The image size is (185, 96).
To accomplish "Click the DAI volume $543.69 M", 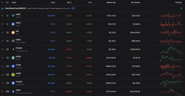I will coord(135,32).
